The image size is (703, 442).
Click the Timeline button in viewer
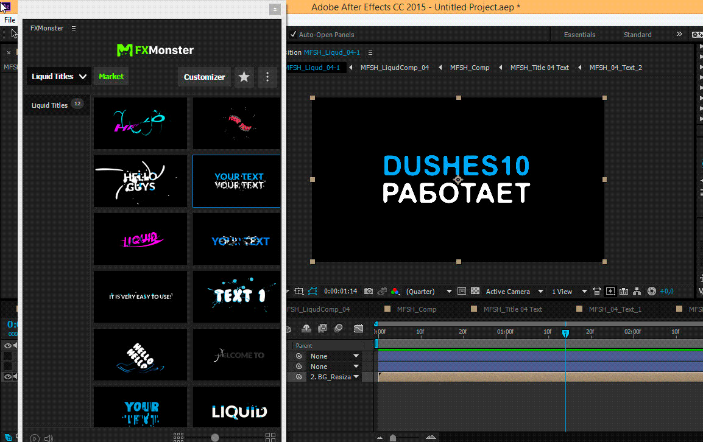(x=624, y=292)
